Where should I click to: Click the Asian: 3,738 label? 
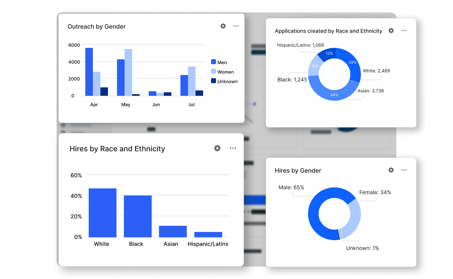coord(371,90)
